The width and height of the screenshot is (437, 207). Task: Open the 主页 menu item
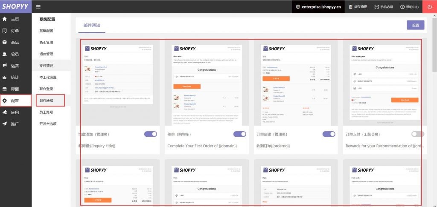tap(16, 19)
